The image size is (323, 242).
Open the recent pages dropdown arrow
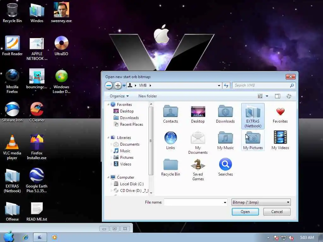(x=124, y=86)
